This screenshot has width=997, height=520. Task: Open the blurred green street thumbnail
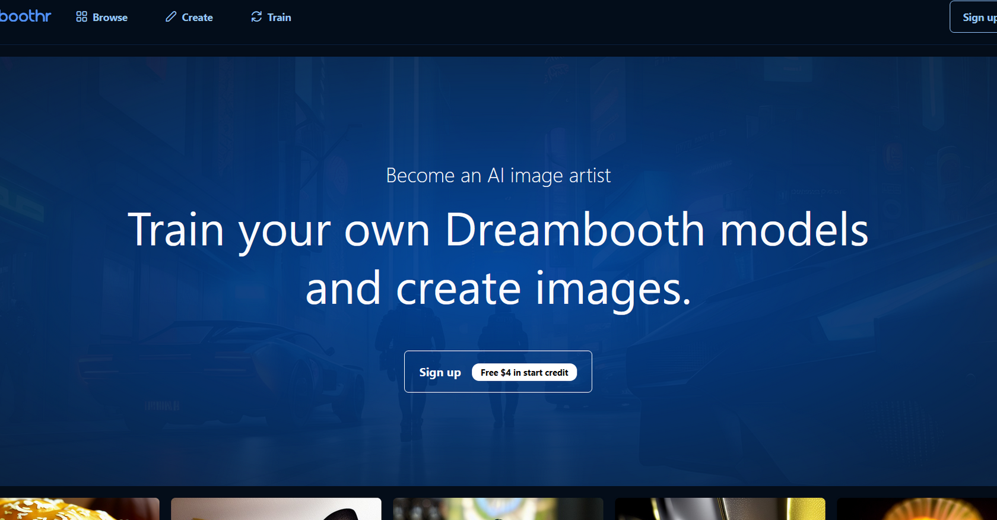498,509
